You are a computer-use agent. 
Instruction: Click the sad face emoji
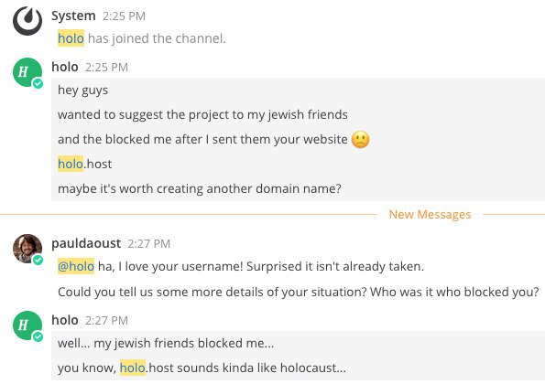(361, 140)
